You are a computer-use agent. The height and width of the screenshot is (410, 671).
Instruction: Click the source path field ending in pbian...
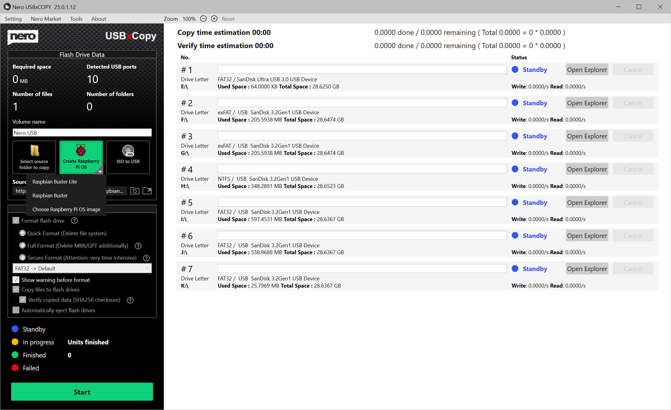[x=70, y=191]
